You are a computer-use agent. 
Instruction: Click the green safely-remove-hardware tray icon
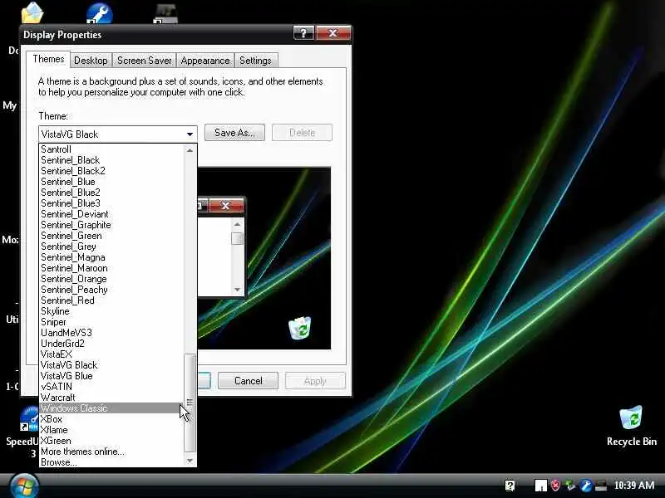click(x=570, y=485)
